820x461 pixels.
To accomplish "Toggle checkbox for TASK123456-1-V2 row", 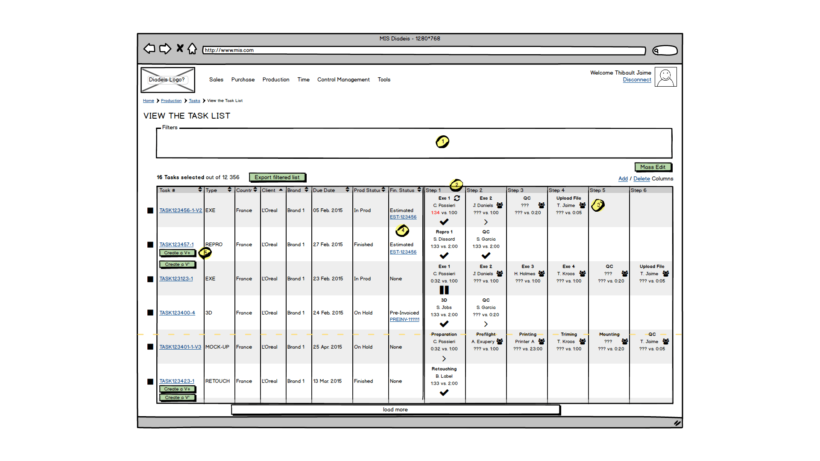I will [150, 210].
